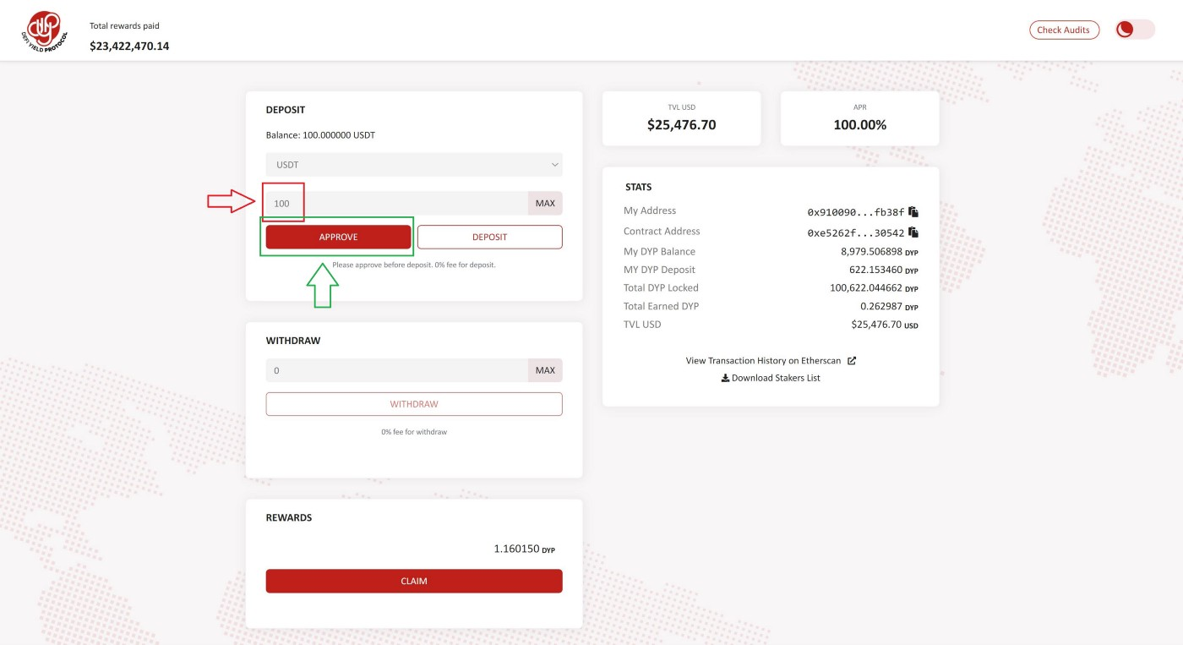Click the TVL USD card value $25,476.70
Screen dimensions: 1183x645
[681, 124]
